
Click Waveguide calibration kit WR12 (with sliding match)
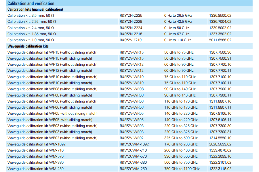[x=50, y=71]
